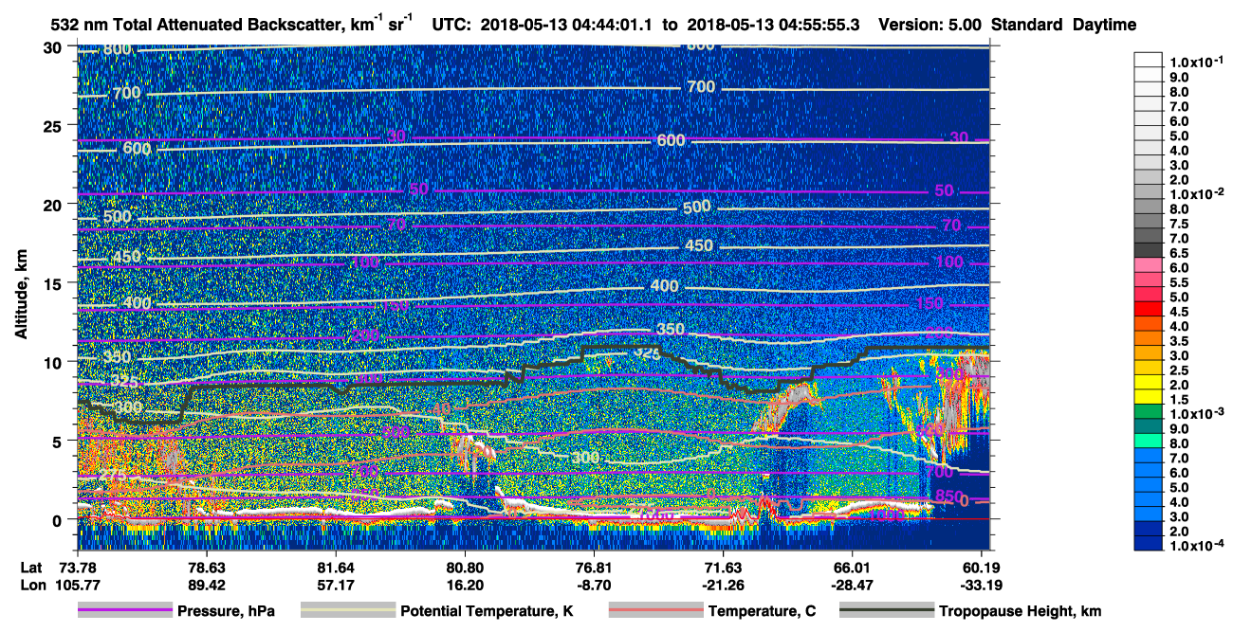Click the longitude value 57.17

click(x=335, y=585)
